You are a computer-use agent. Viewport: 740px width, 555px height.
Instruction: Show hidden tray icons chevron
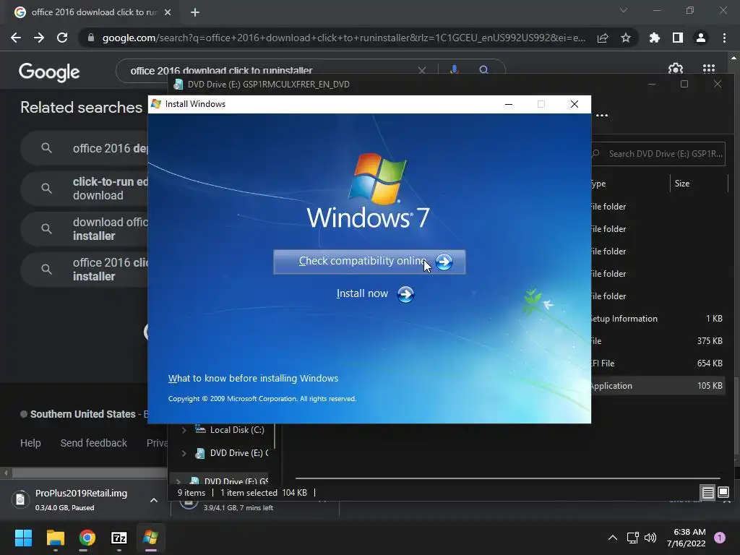pyautogui.click(x=613, y=538)
